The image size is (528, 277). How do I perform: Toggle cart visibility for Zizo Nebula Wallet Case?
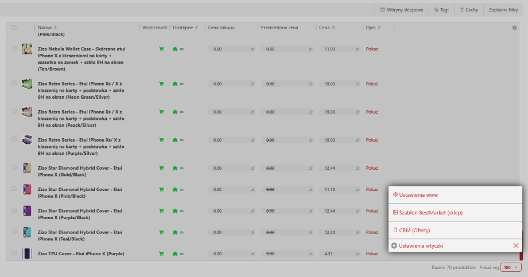(x=161, y=49)
